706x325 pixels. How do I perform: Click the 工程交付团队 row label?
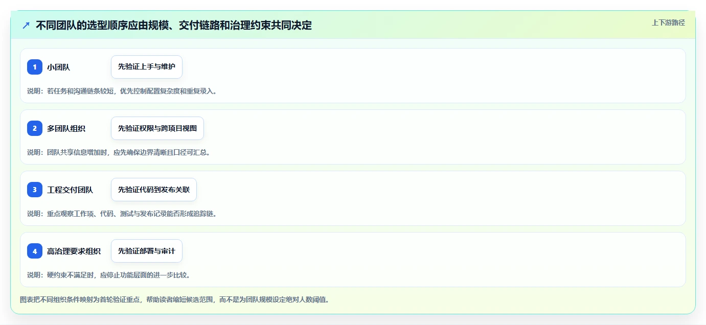coord(70,190)
